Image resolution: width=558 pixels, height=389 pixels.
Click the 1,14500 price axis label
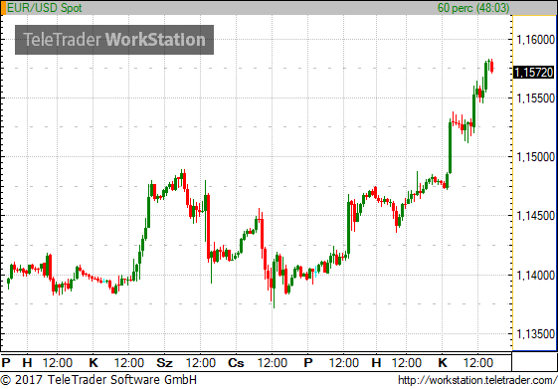(535, 216)
